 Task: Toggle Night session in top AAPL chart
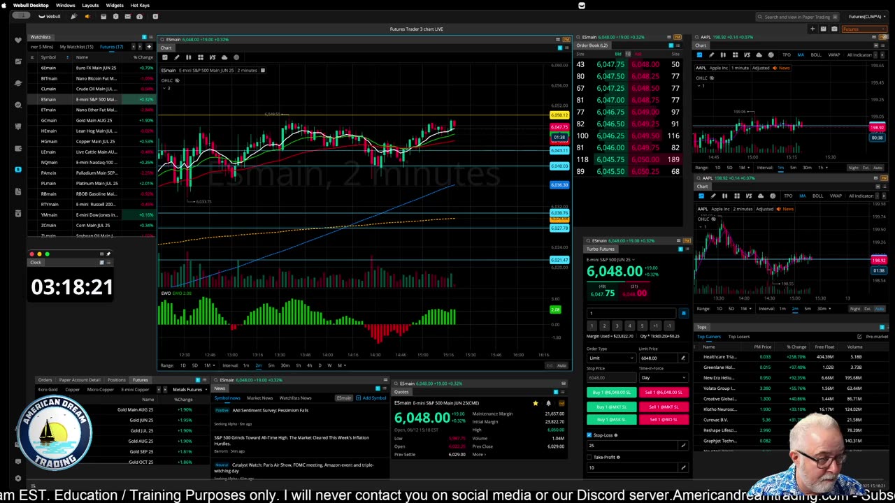pos(853,168)
